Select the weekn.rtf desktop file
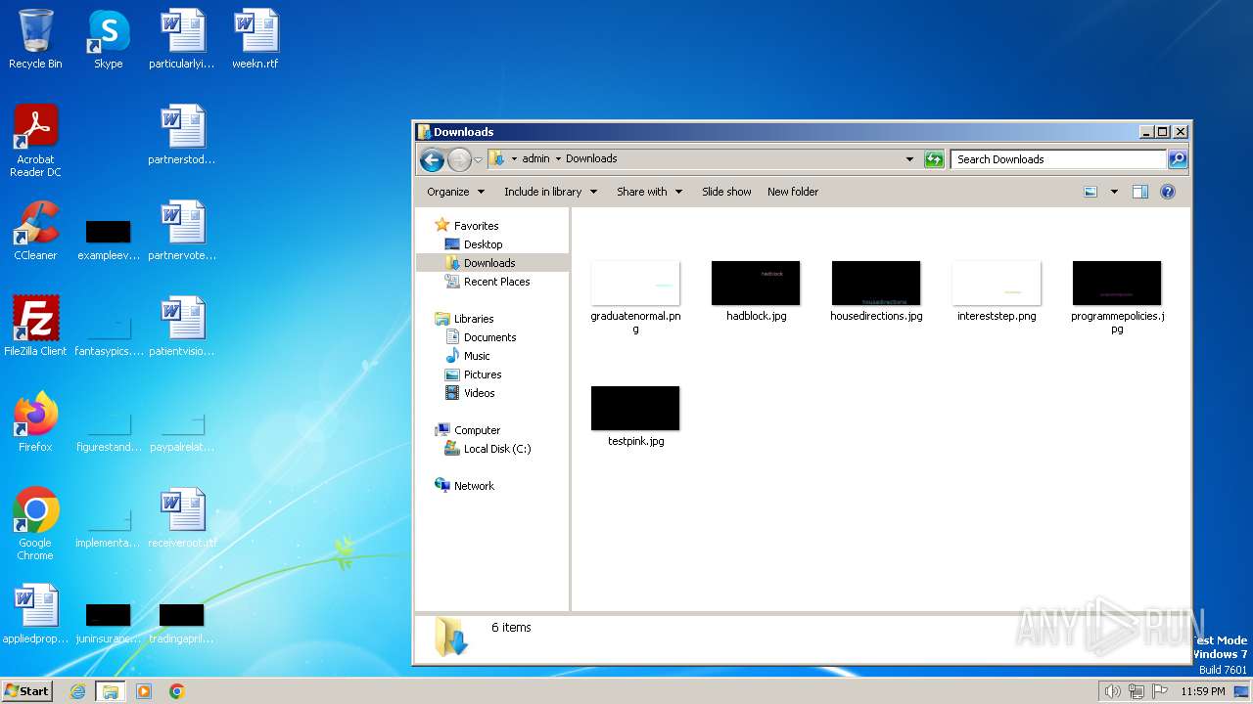The height and width of the screenshot is (704, 1253). [255, 39]
